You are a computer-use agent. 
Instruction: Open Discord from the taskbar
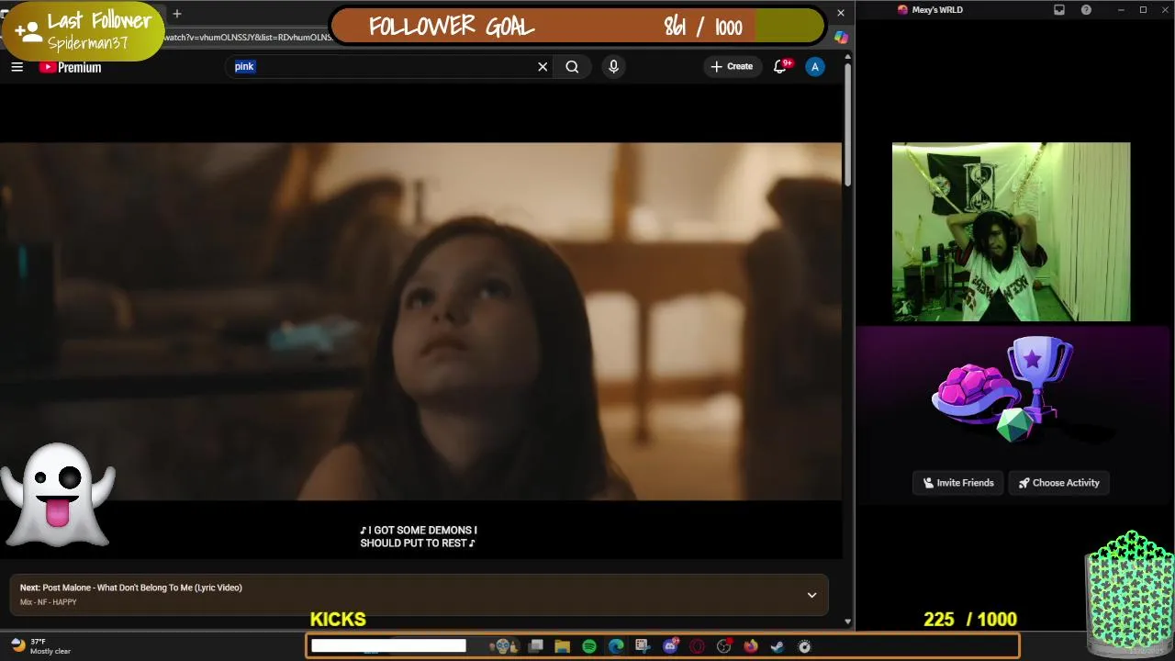click(671, 646)
